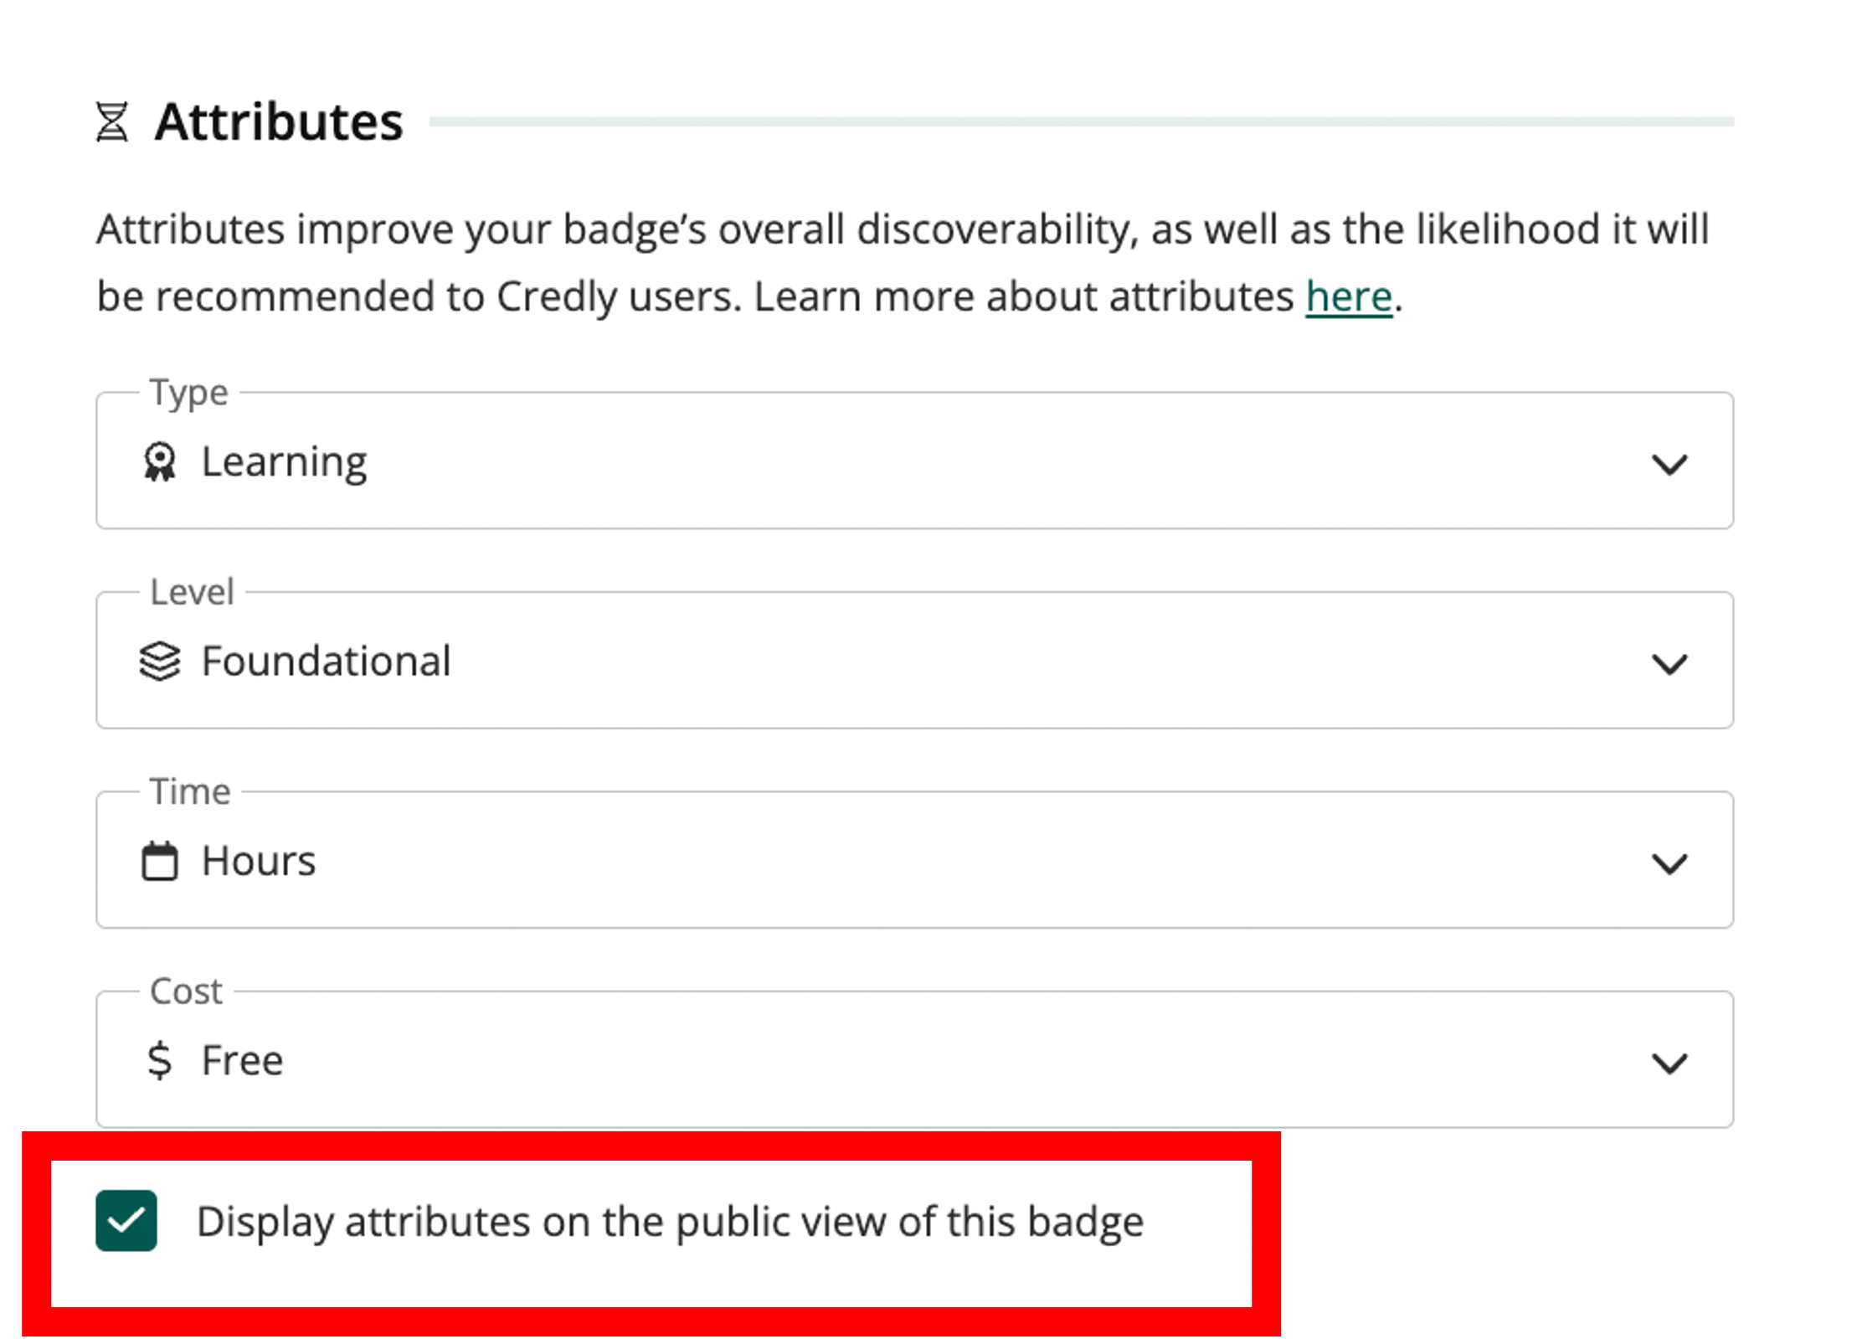This screenshot has height=1339, width=1857.
Task: Select the ribbon badge icon in Type field
Action: coord(162,461)
